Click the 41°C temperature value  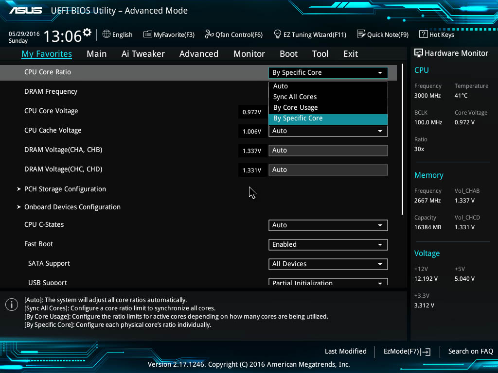pyautogui.click(x=461, y=96)
